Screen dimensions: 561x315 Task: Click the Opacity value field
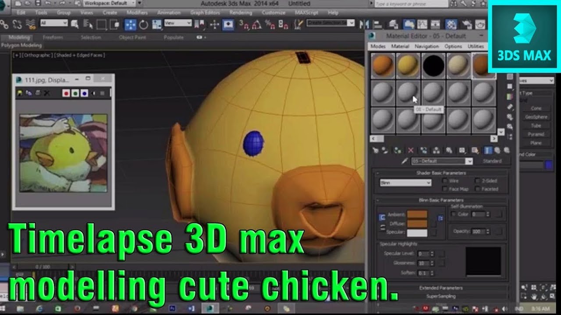click(478, 231)
